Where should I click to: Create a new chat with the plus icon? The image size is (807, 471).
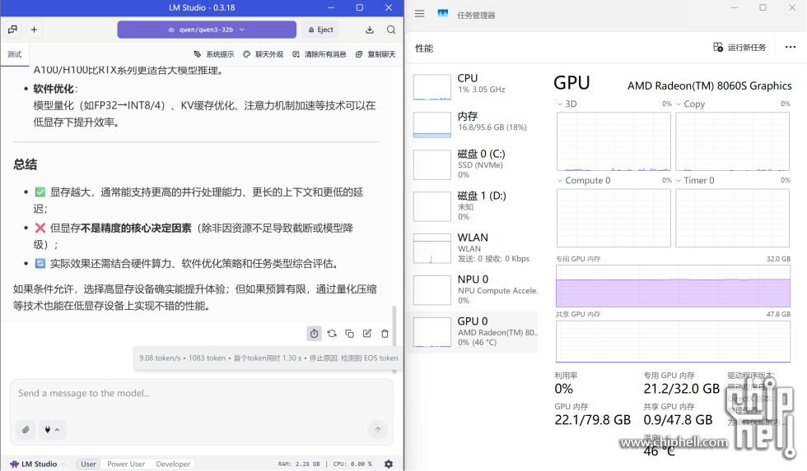[34, 30]
